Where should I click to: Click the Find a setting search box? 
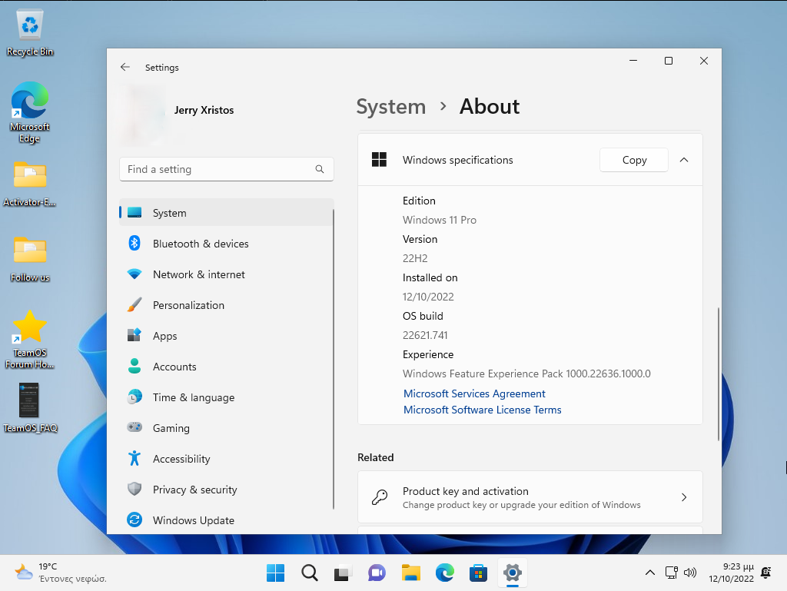[x=219, y=169]
